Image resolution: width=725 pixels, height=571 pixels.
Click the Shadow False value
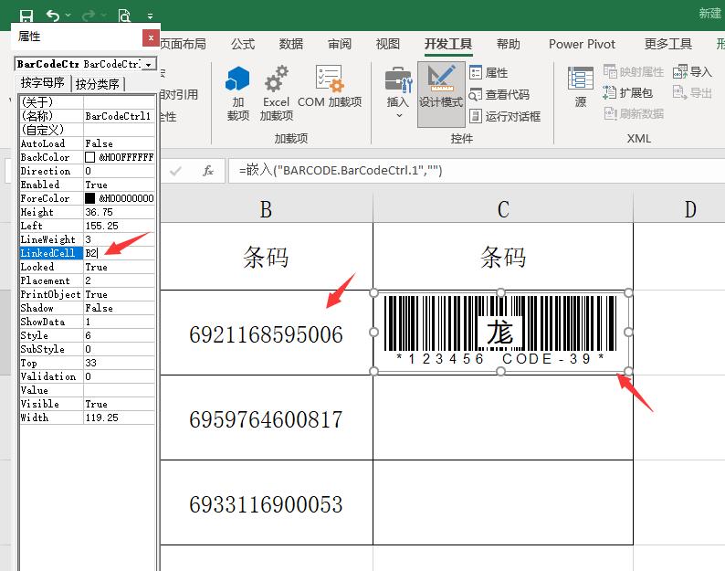[120, 308]
